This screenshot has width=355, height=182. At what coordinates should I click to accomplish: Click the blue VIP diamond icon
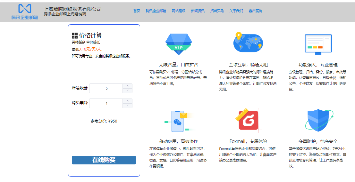point(178,44)
